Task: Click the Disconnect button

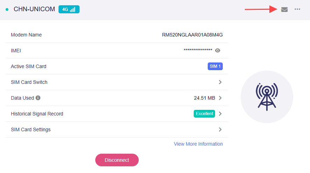Action: coord(117,160)
